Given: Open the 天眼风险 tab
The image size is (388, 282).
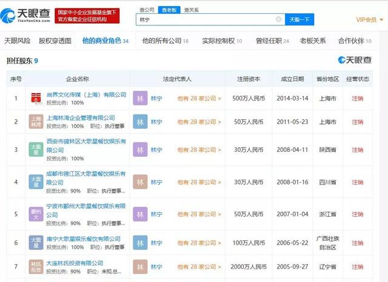Looking at the screenshot, I should click(x=18, y=41).
